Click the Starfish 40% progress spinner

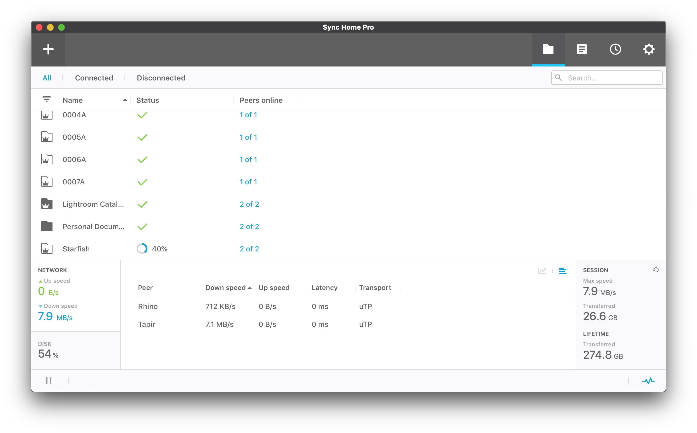(x=142, y=249)
